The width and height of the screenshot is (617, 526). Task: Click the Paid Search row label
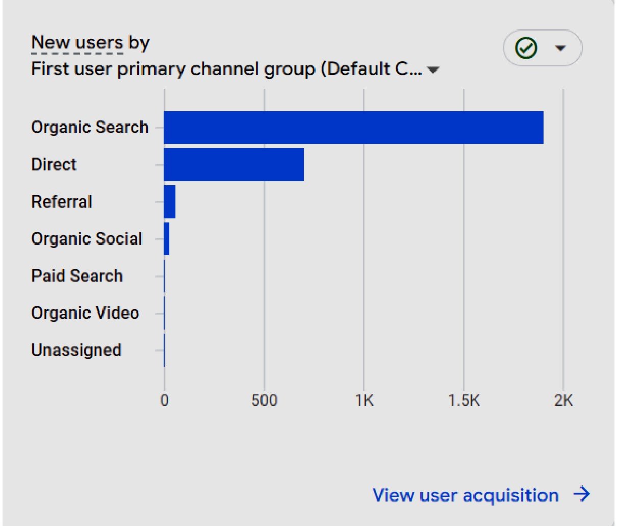77,276
